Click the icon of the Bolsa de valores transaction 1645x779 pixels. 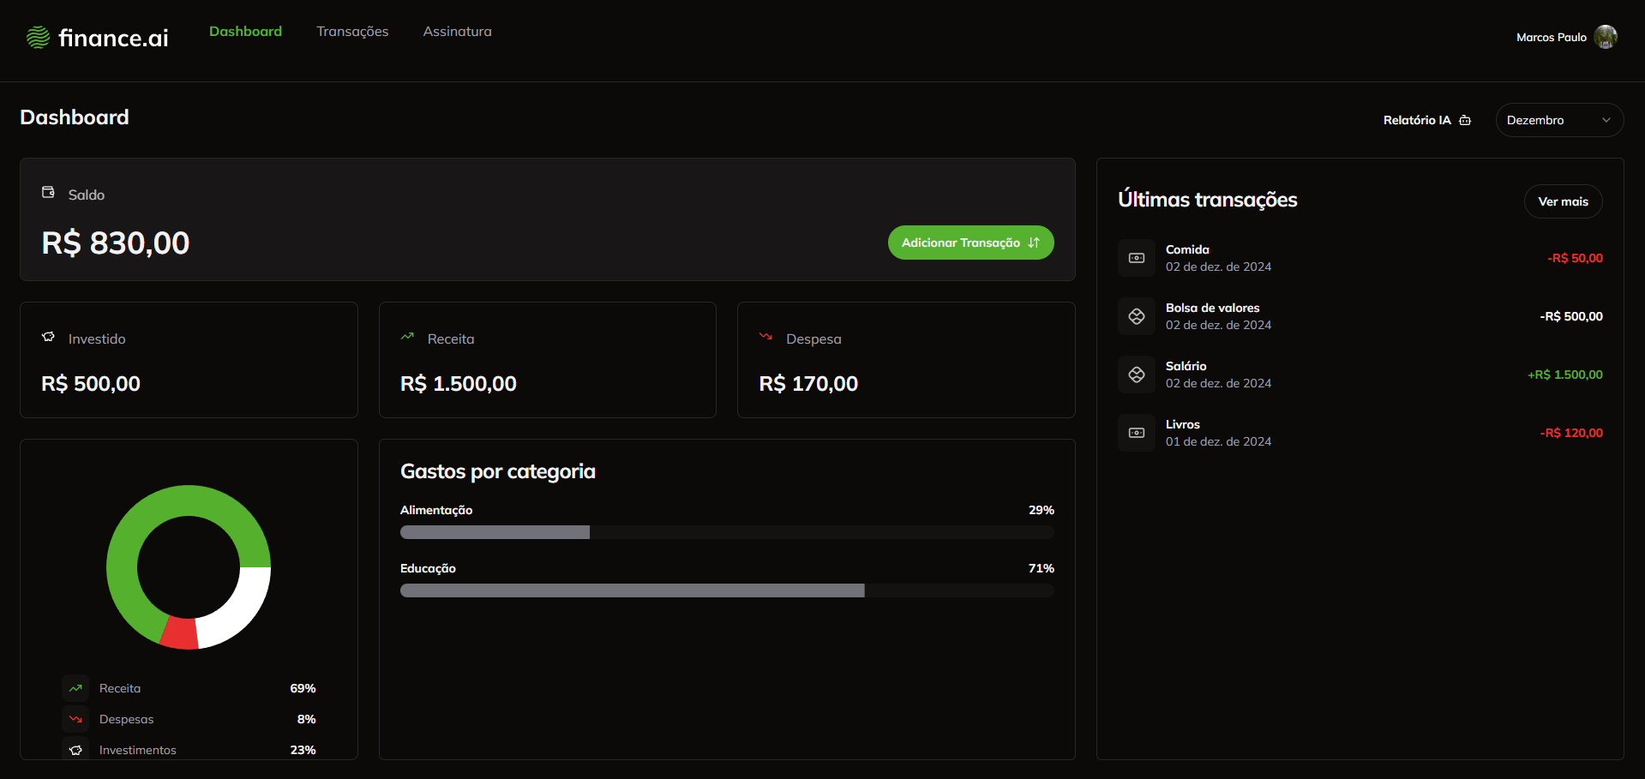pos(1137,316)
